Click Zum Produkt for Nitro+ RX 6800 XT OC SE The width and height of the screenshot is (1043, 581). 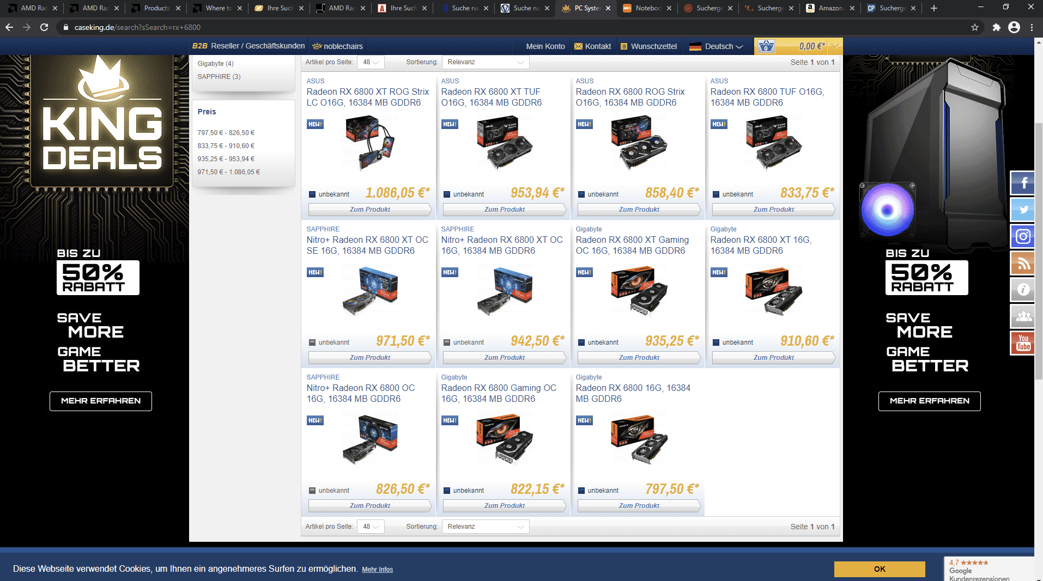(x=370, y=358)
